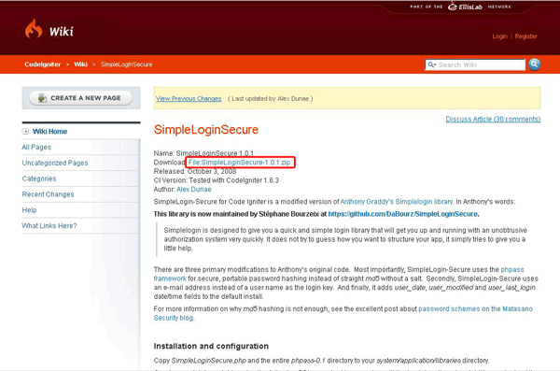Open the Register link

(525, 36)
